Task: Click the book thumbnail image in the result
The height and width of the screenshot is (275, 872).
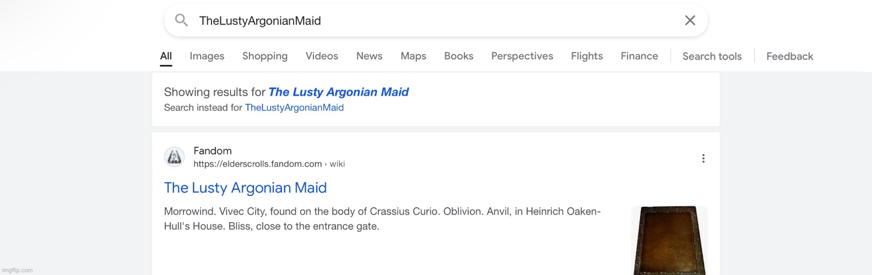Action: tap(669, 240)
